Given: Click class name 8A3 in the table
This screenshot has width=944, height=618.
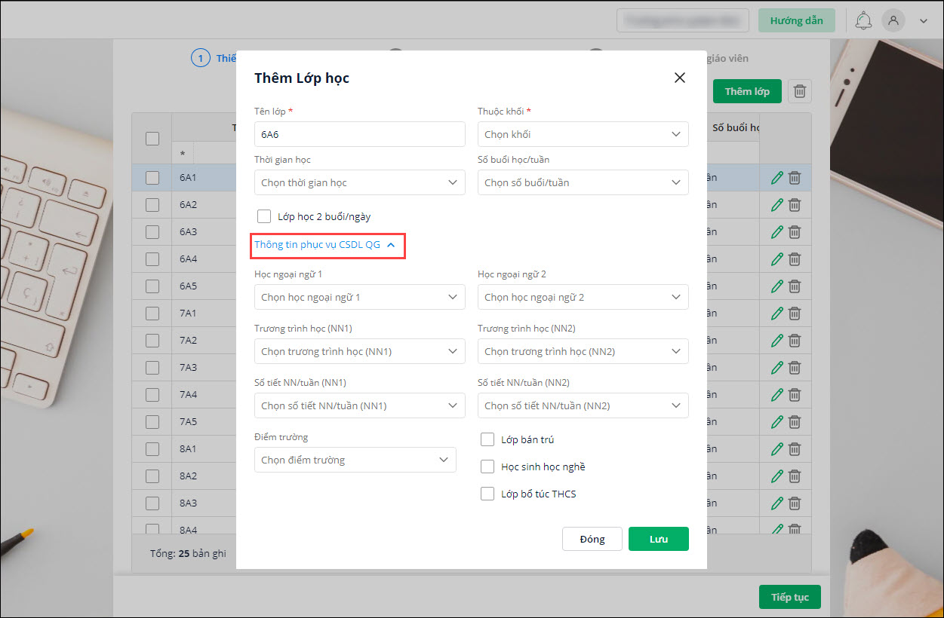Looking at the screenshot, I should [x=188, y=503].
